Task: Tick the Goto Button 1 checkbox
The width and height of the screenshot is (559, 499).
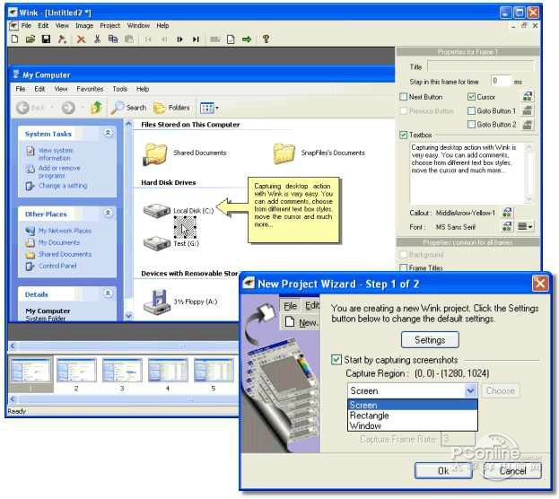Action: pyautogui.click(x=471, y=111)
